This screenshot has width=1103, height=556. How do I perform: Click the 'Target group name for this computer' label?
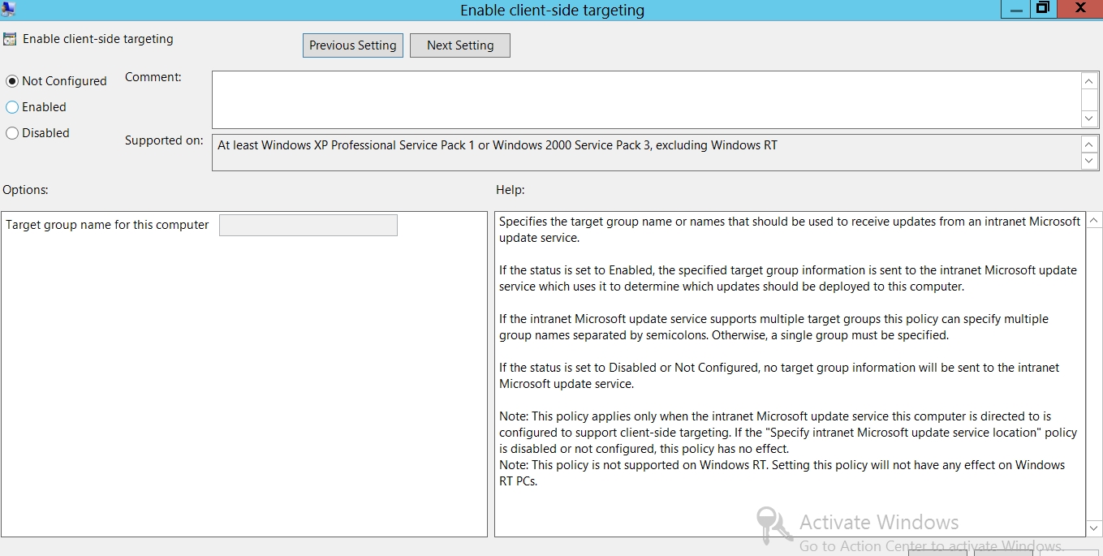pyautogui.click(x=107, y=225)
